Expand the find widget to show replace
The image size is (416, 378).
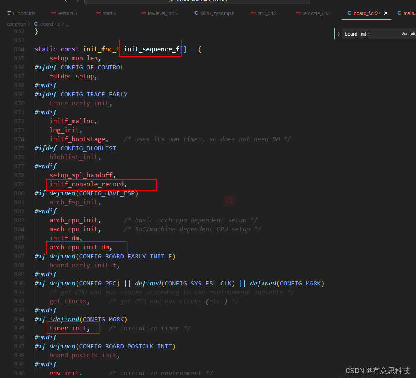(339, 34)
